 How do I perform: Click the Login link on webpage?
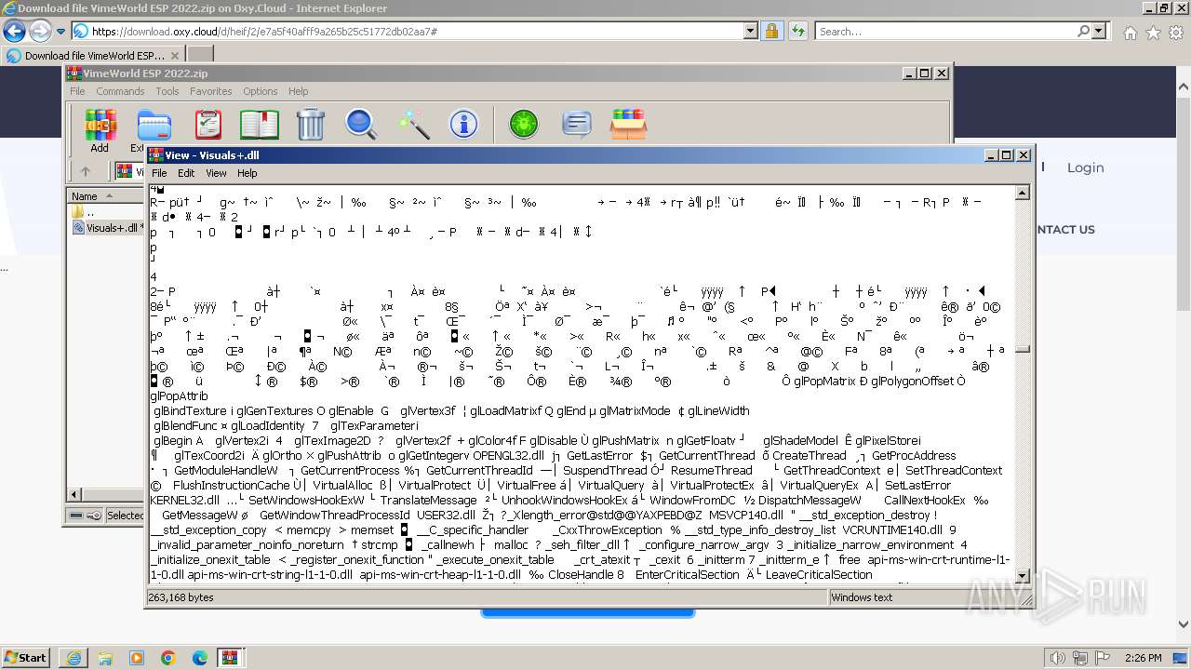pyautogui.click(x=1085, y=167)
